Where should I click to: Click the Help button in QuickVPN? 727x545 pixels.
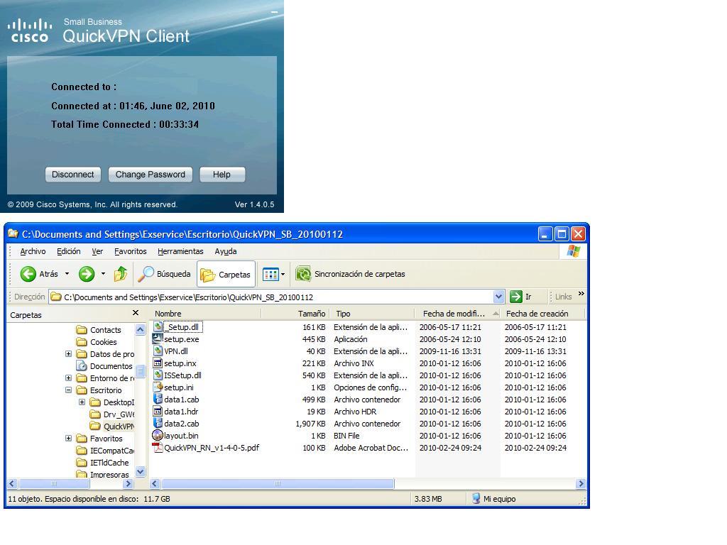[222, 175]
